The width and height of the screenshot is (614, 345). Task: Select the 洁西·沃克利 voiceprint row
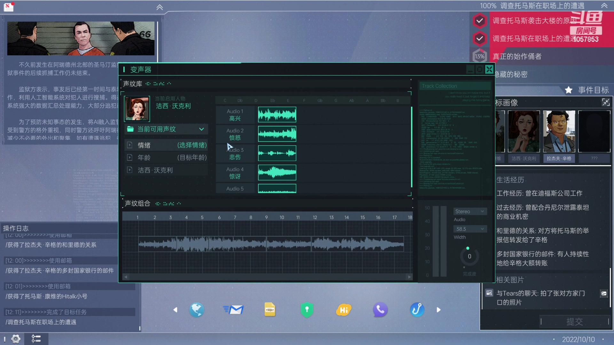coord(166,170)
